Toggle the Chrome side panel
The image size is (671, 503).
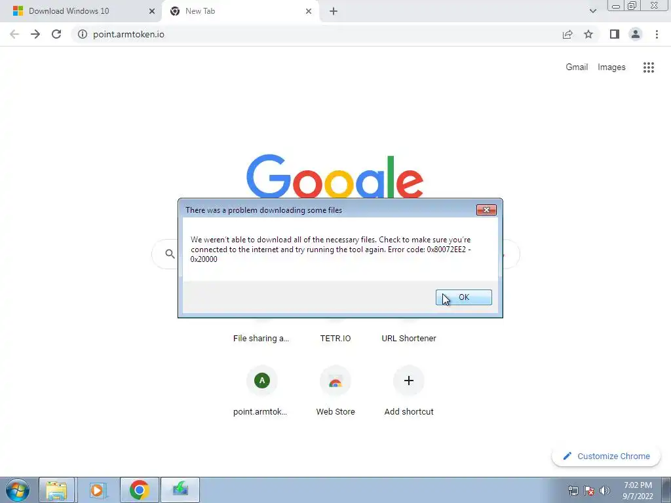(x=615, y=34)
